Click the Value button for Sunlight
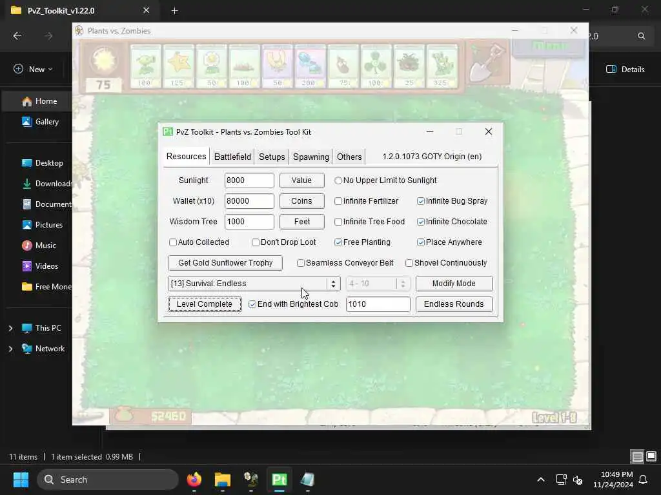This screenshot has width=661, height=495. point(302,180)
